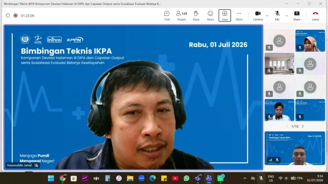This screenshot has width=328, height=184.
Task: Open WhatsApp Business icon with notification badge
Action: [x=220, y=178]
